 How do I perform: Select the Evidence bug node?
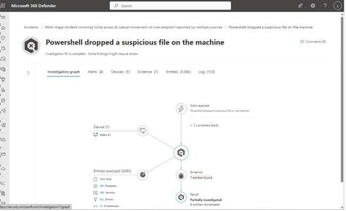[181, 175]
